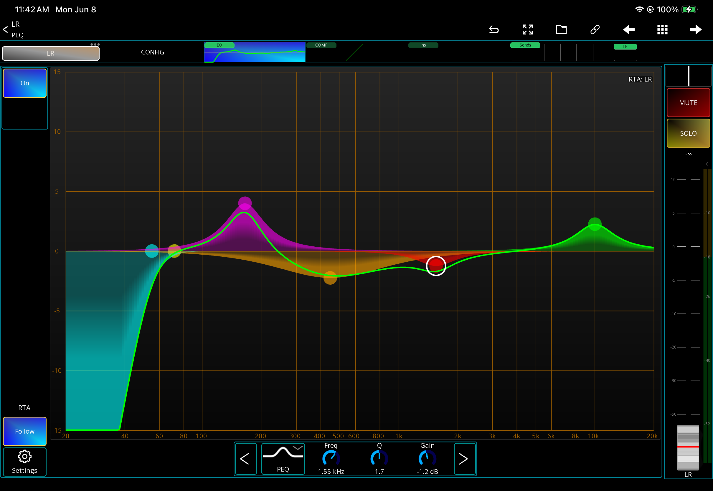Solo the LR channel
The width and height of the screenshot is (713, 491).
point(688,133)
